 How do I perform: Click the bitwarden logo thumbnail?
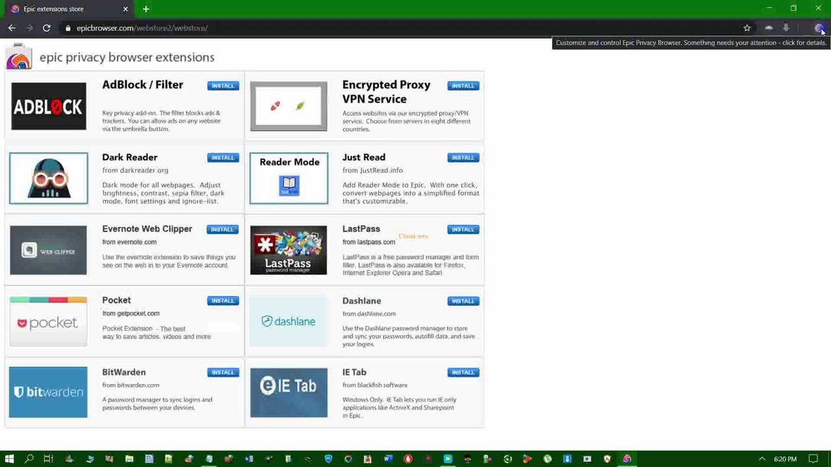point(48,392)
